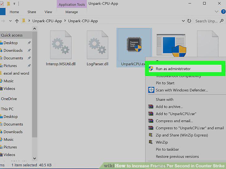Open Documents under This PC
The image size is (226, 169).
[13, 124]
